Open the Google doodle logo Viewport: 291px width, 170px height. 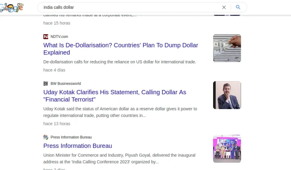tap(12, 7)
